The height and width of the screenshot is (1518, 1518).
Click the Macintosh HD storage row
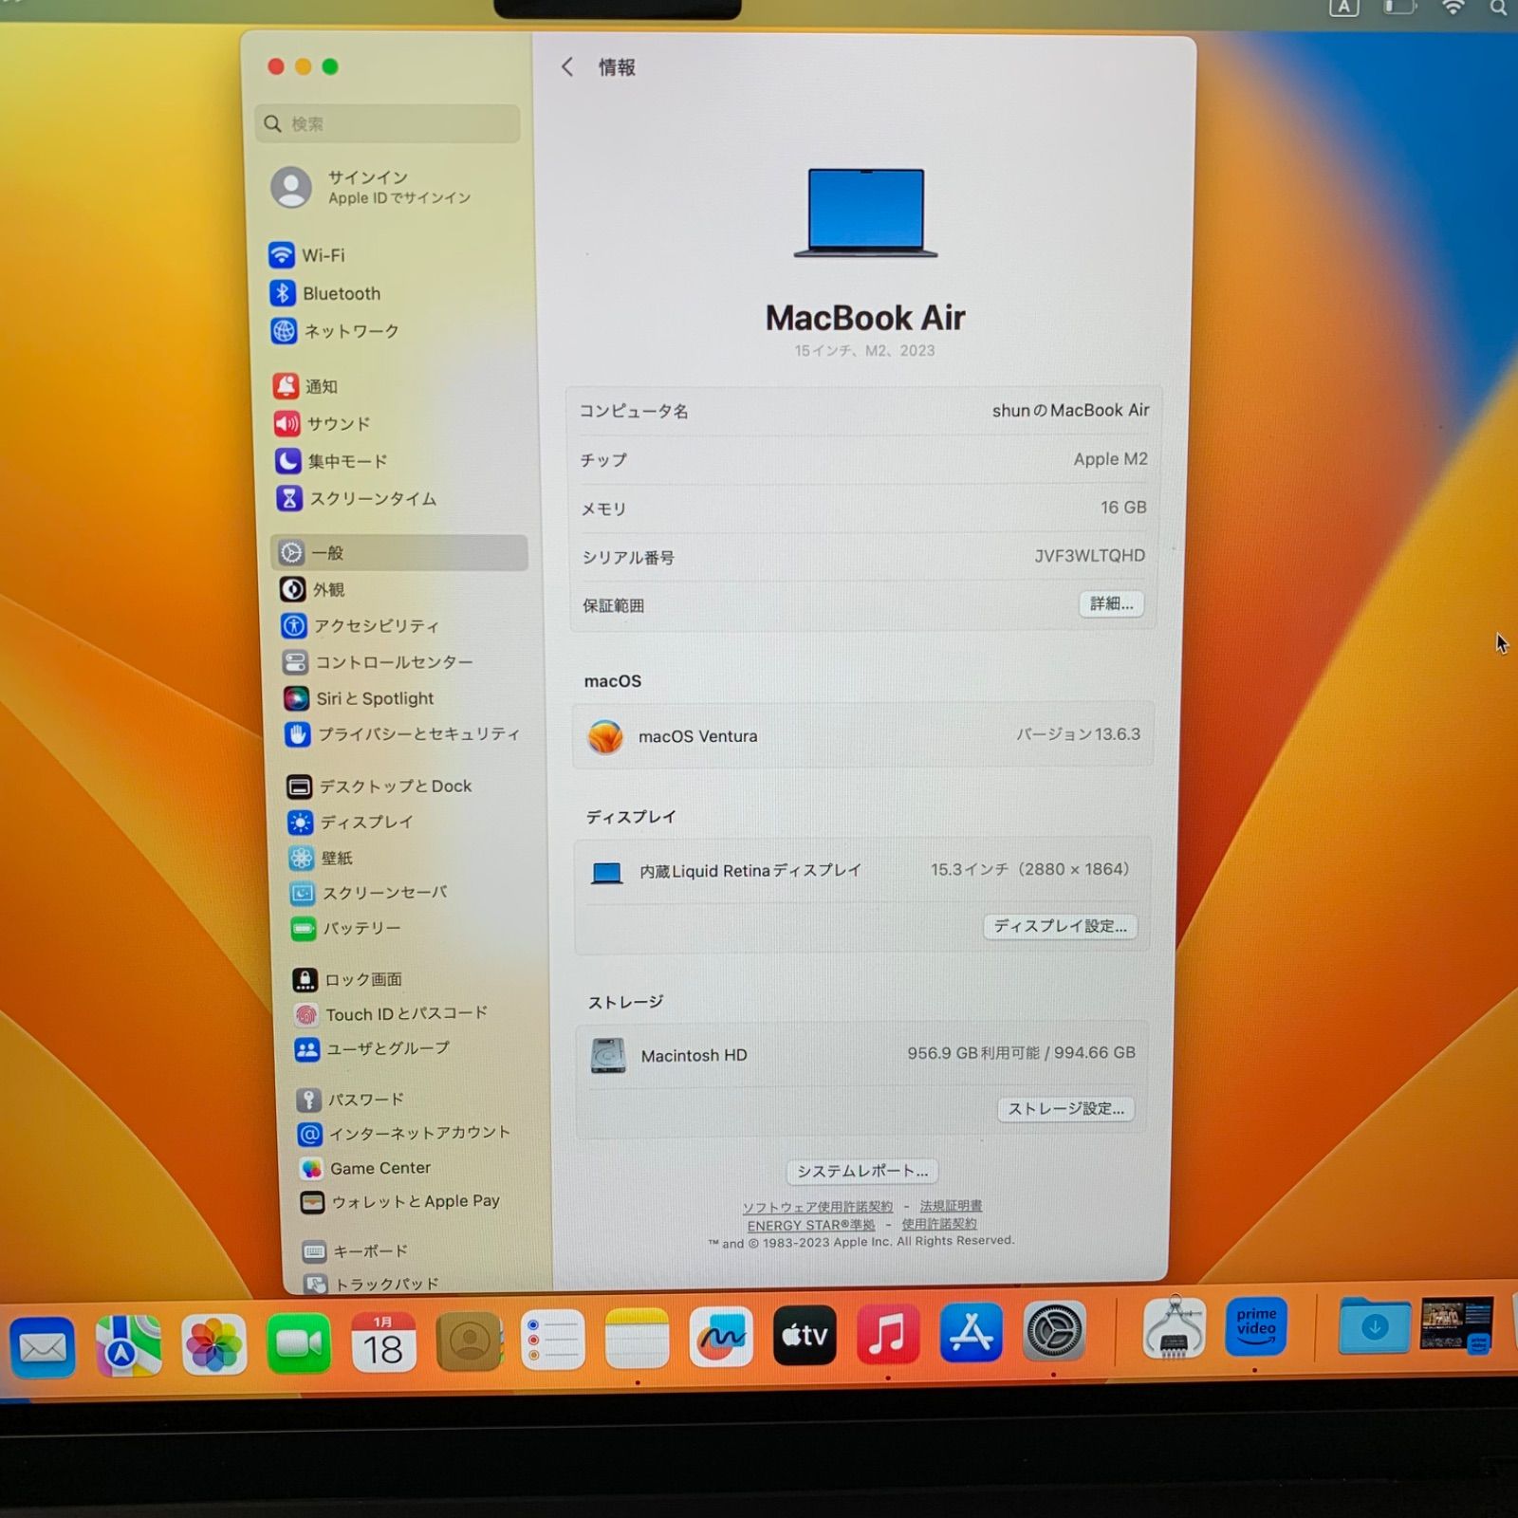pos(862,1054)
